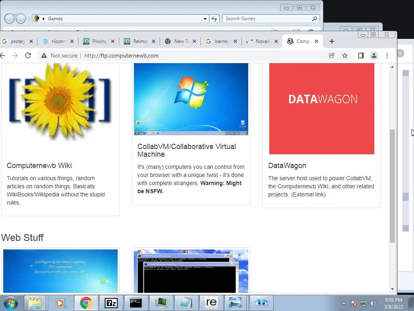Open the Configuring Windows updates thumbnail
The height and width of the screenshot is (311, 414).
pos(61,271)
